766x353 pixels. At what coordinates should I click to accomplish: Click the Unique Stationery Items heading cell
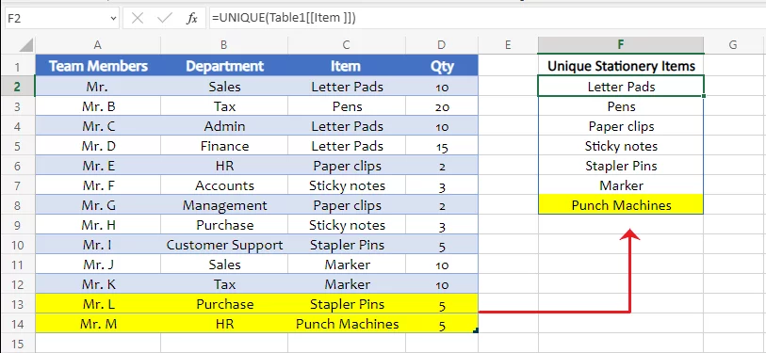[621, 66]
